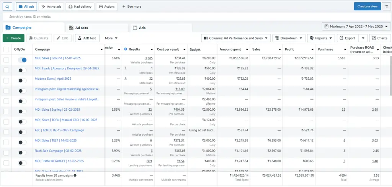The height and width of the screenshot is (187, 392).
Task: Turn on MD Leads Accessory Designers toggle
Action: [22, 71]
